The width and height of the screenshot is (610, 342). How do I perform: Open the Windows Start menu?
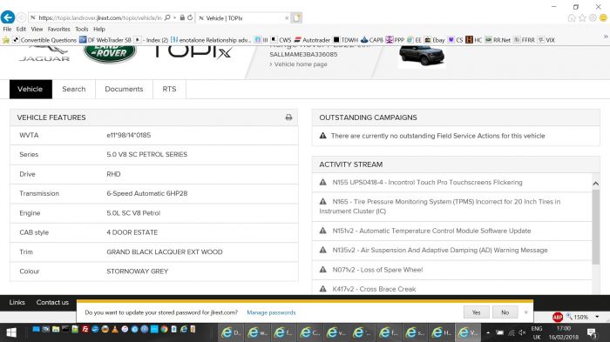pyautogui.click(x=11, y=332)
